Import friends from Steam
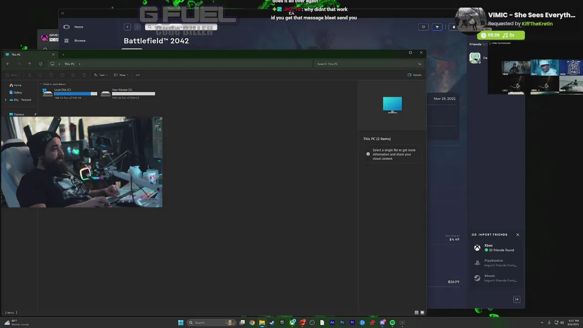Screen dimensions: 583x328 click(x=496, y=278)
